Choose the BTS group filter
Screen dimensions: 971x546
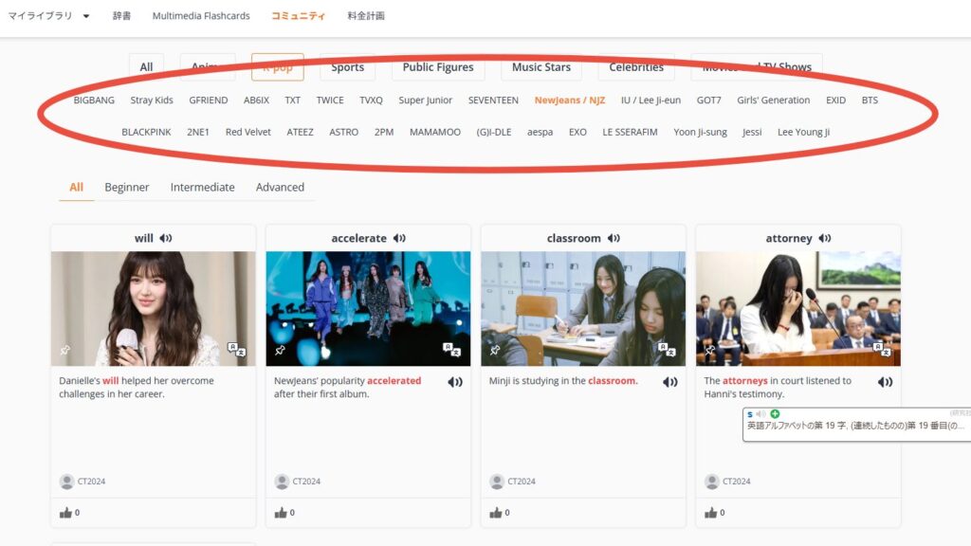pyautogui.click(x=870, y=100)
